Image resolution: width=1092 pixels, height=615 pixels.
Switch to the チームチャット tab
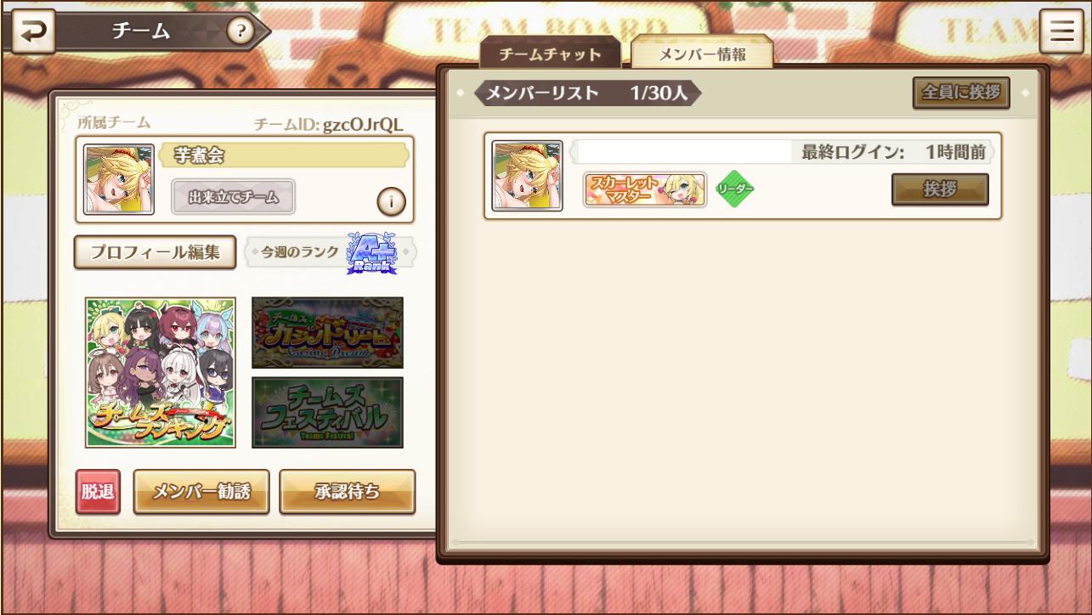[550, 55]
